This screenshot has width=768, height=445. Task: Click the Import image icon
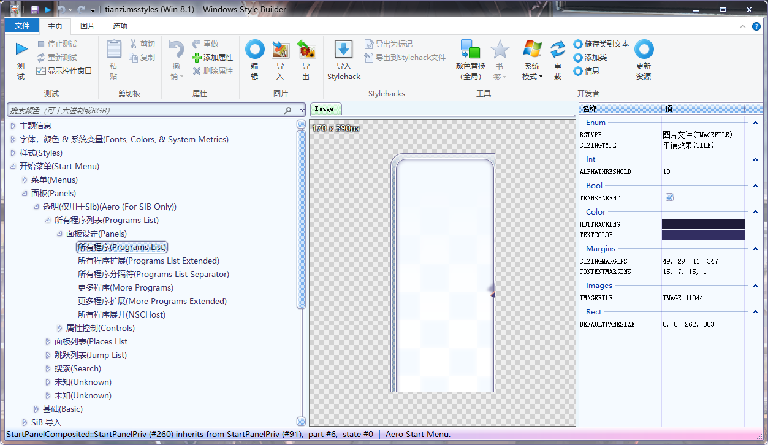(x=280, y=50)
